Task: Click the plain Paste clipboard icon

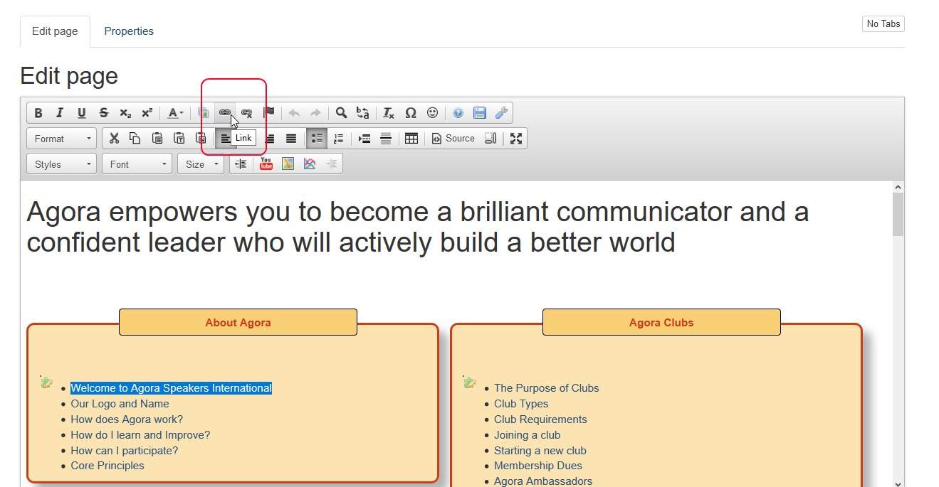Action: click(157, 139)
